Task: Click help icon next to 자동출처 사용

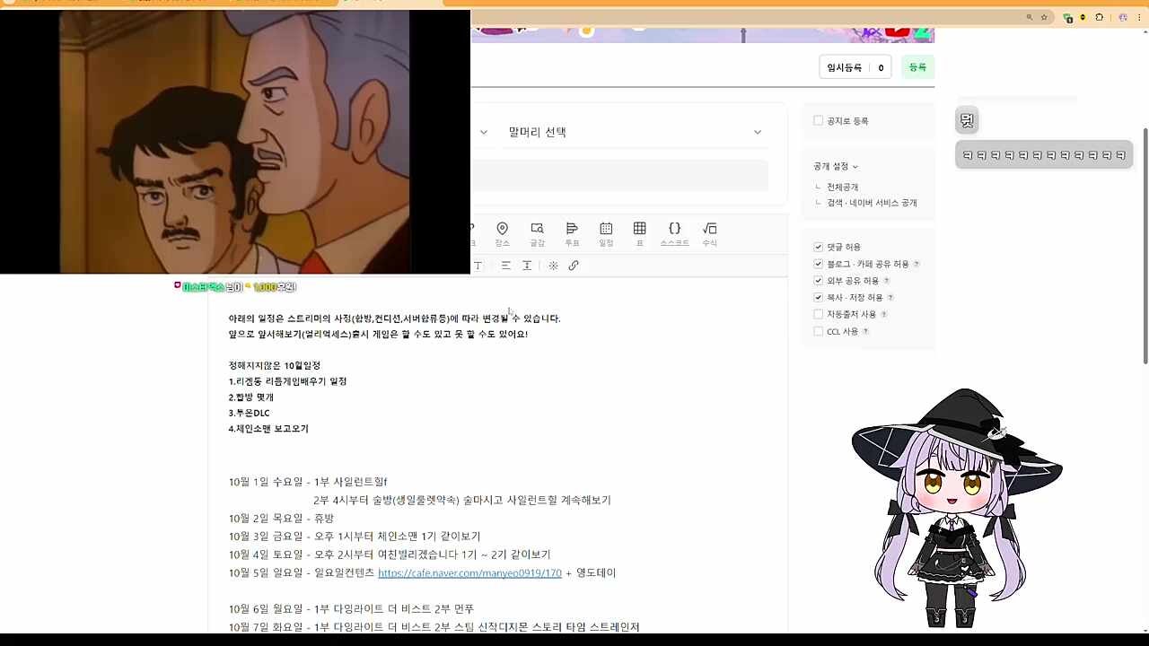Action: click(x=884, y=315)
